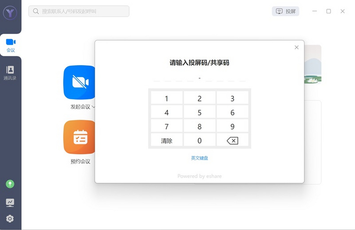Open the 投屏 screen casting button
The image size is (355, 230).
tap(285, 11)
